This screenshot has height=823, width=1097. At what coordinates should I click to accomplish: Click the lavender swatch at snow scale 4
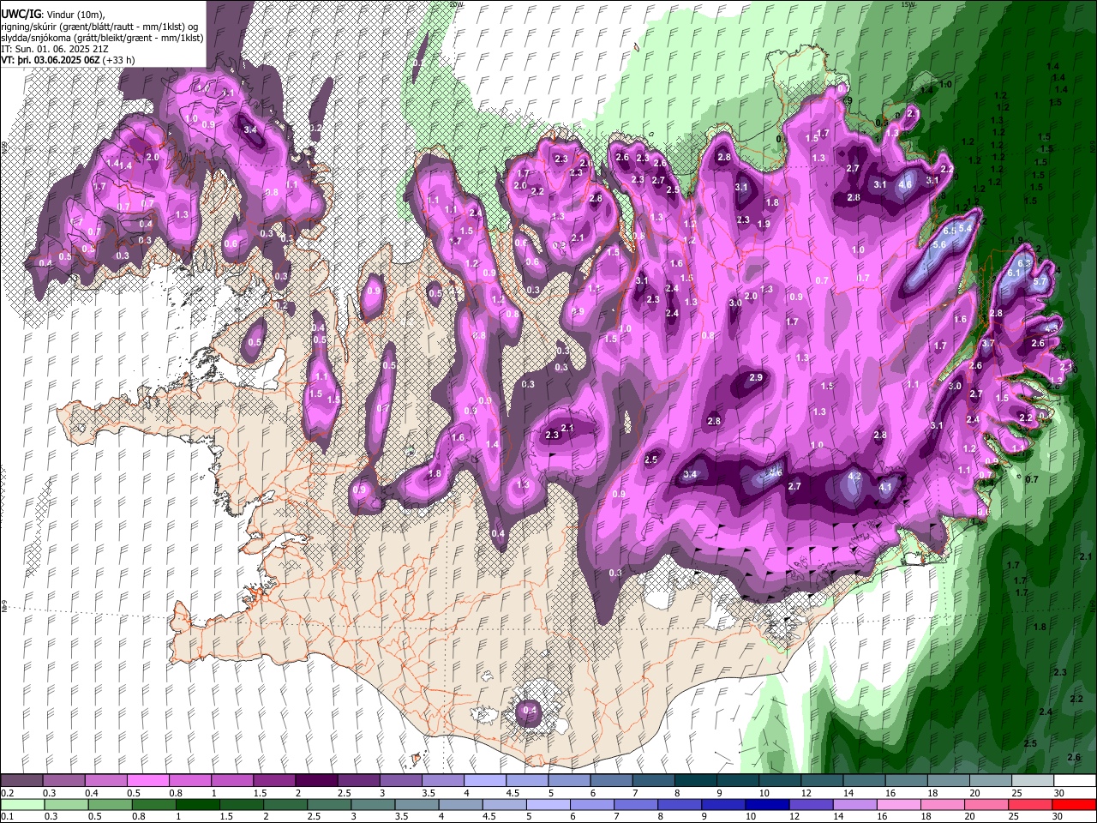coord(484,781)
